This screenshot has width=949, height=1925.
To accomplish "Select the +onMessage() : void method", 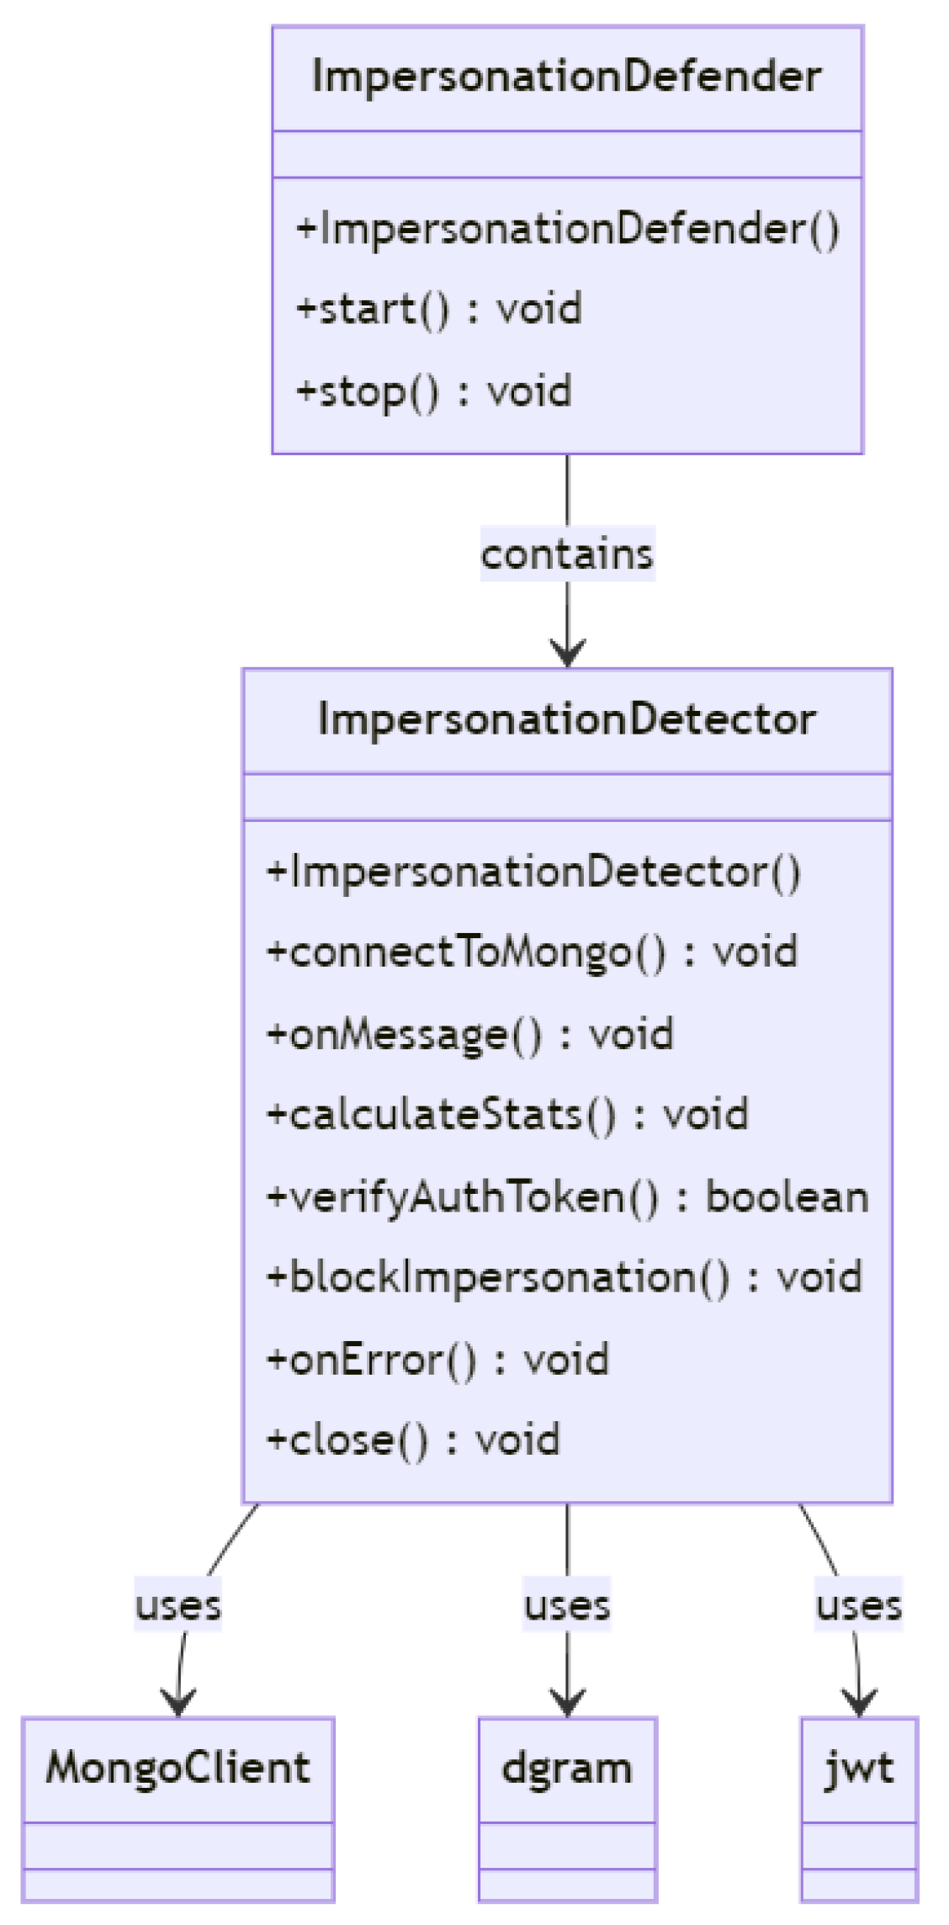I will tap(469, 1034).
